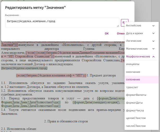Pick the транслит function

point(132,87)
